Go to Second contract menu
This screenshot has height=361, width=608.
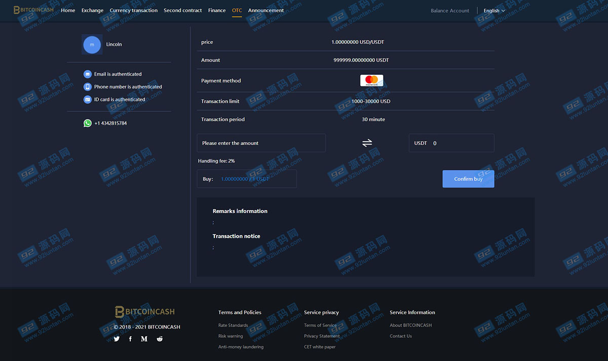182,10
